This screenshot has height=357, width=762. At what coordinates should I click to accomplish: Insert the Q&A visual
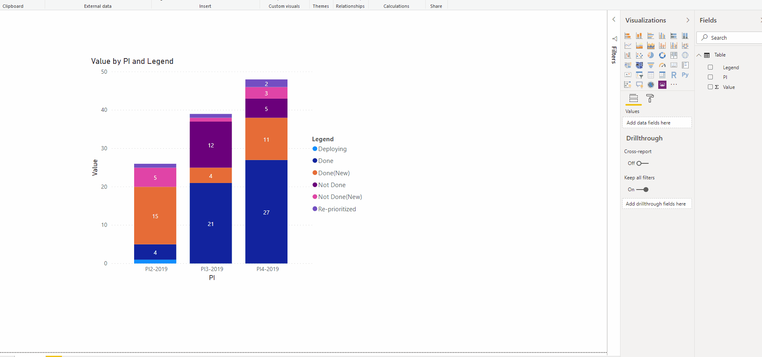coord(639,85)
